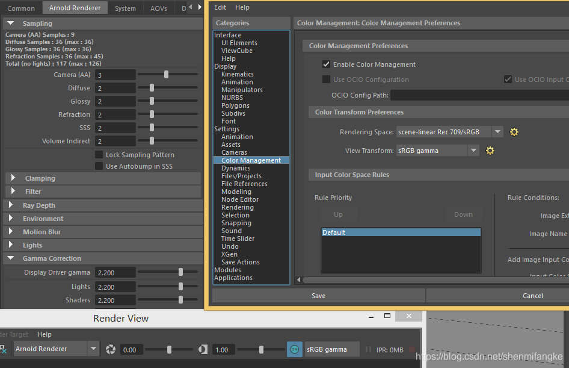
Task: Select Rendering category in the list
Action: [x=238, y=207]
